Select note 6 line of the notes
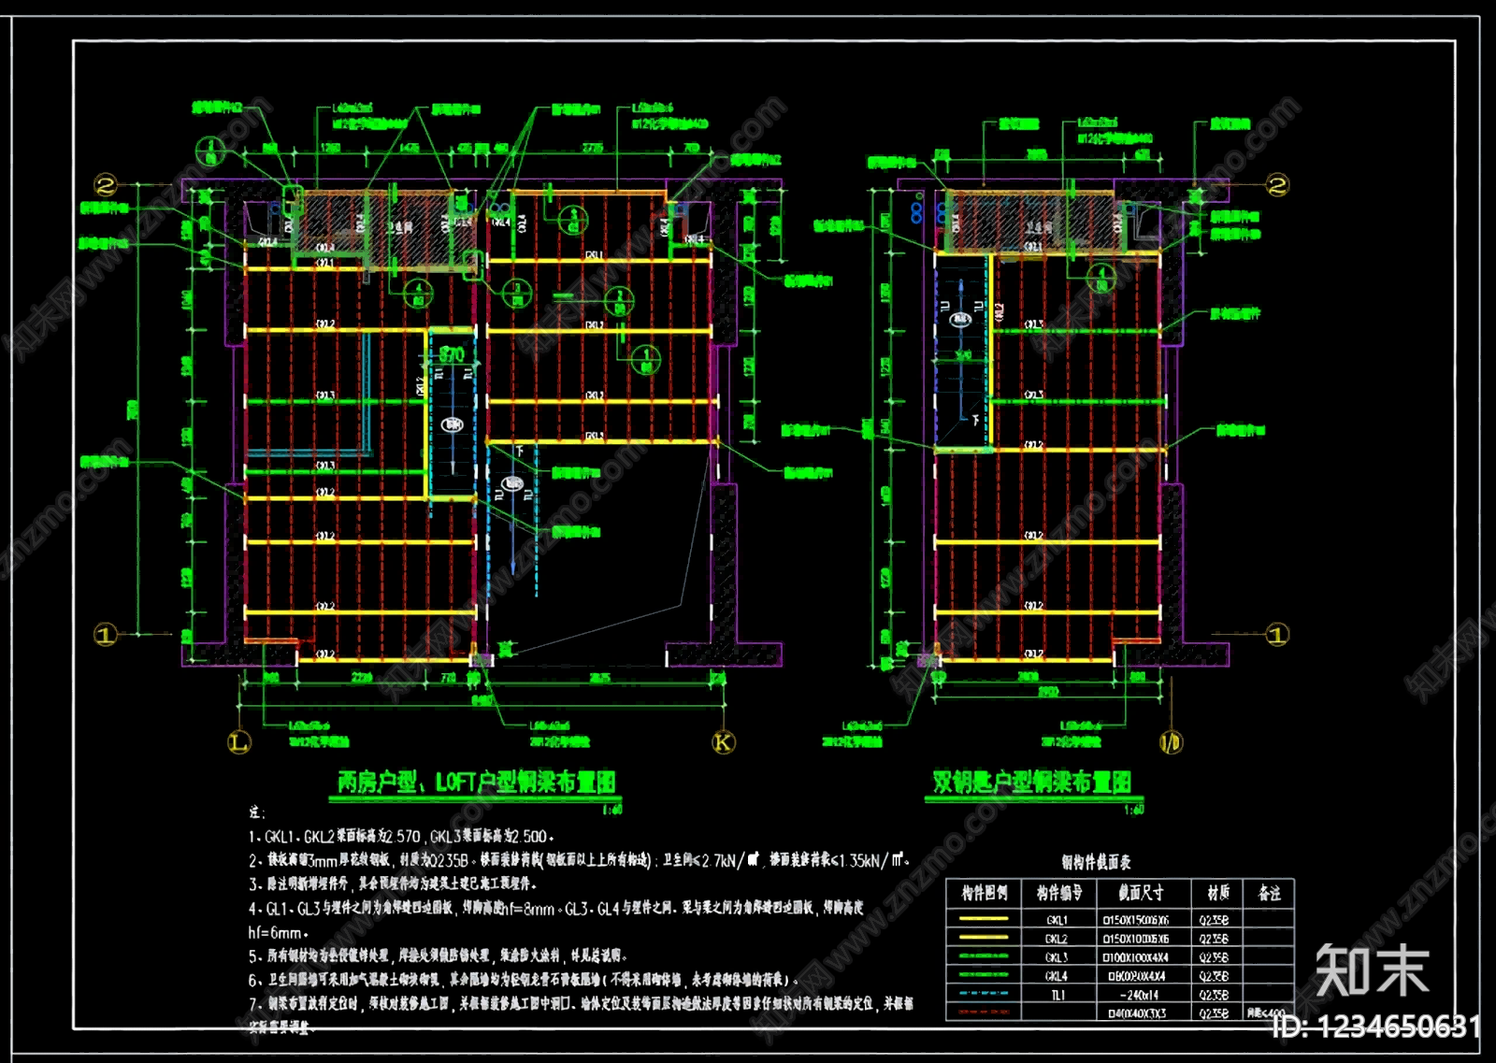Screen dimensions: 1496x1063 (x=524, y=980)
